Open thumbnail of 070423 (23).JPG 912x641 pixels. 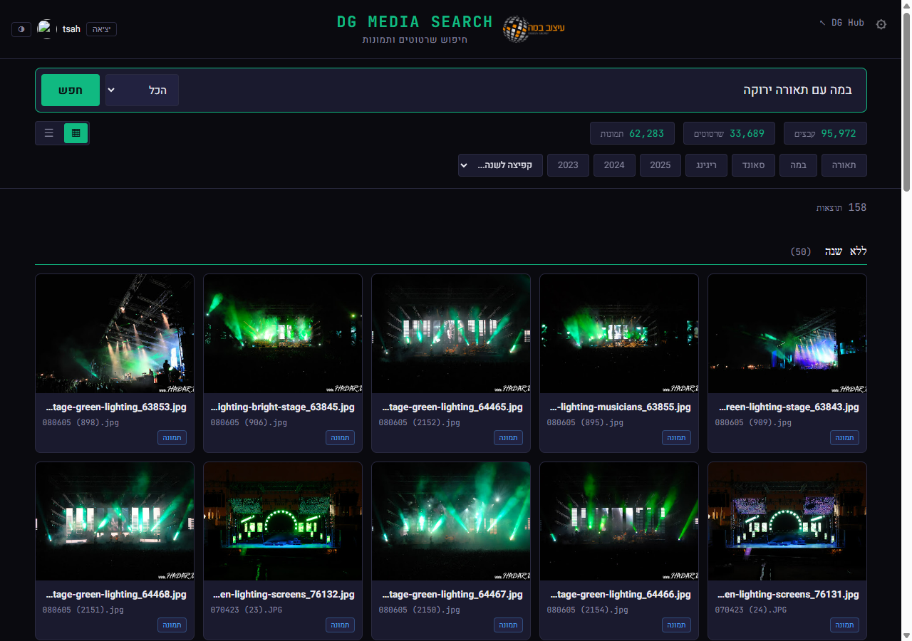(283, 521)
